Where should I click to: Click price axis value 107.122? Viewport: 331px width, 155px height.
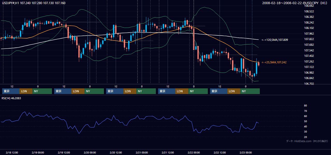(309, 67)
